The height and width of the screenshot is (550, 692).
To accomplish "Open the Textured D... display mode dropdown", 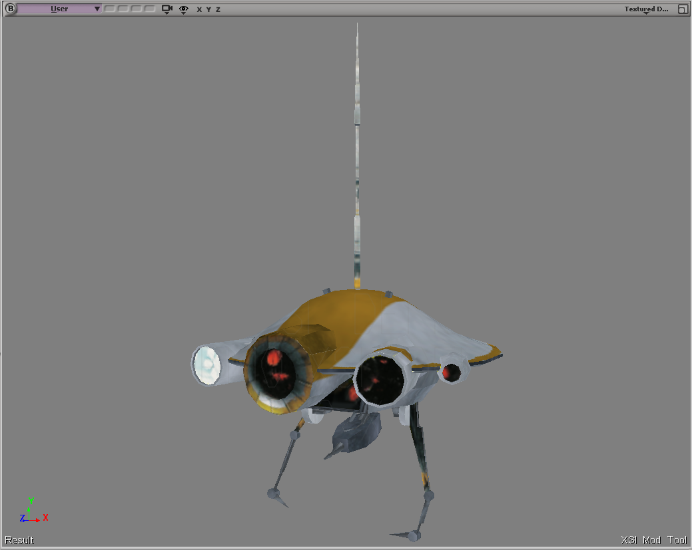I will tap(646, 9).
